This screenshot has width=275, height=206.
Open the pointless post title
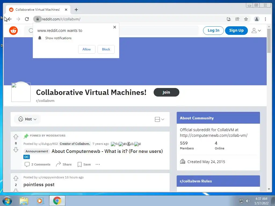(39, 185)
